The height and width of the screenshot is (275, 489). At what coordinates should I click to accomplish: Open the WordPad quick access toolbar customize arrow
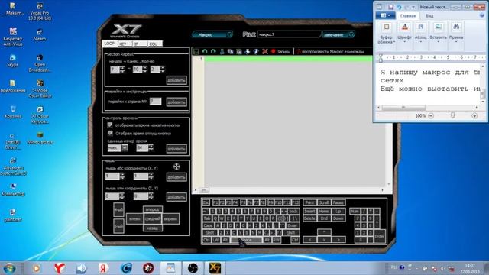tap(413, 7)
